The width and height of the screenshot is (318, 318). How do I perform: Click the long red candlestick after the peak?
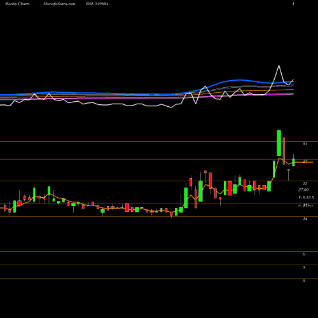tap(284, 151)
